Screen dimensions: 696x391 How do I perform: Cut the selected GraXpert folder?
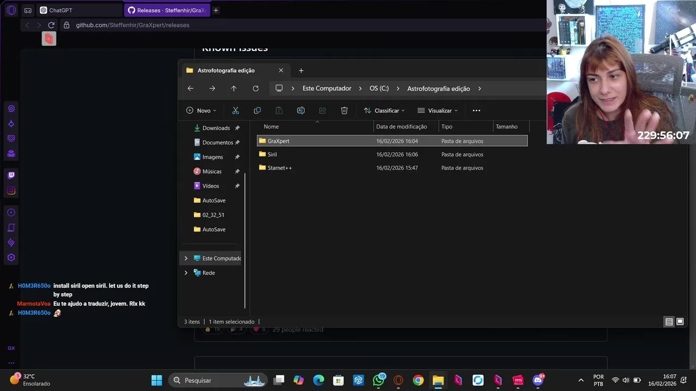point(235,110)
